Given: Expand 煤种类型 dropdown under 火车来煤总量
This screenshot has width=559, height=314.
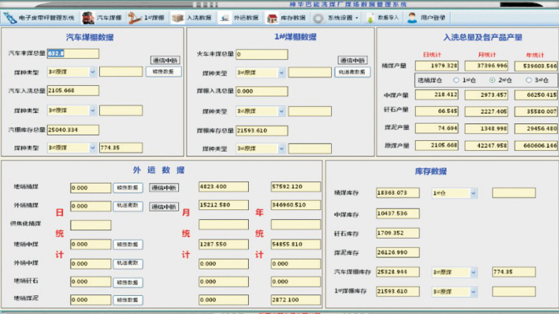Looking at the screenshot, I should point(282,72).
